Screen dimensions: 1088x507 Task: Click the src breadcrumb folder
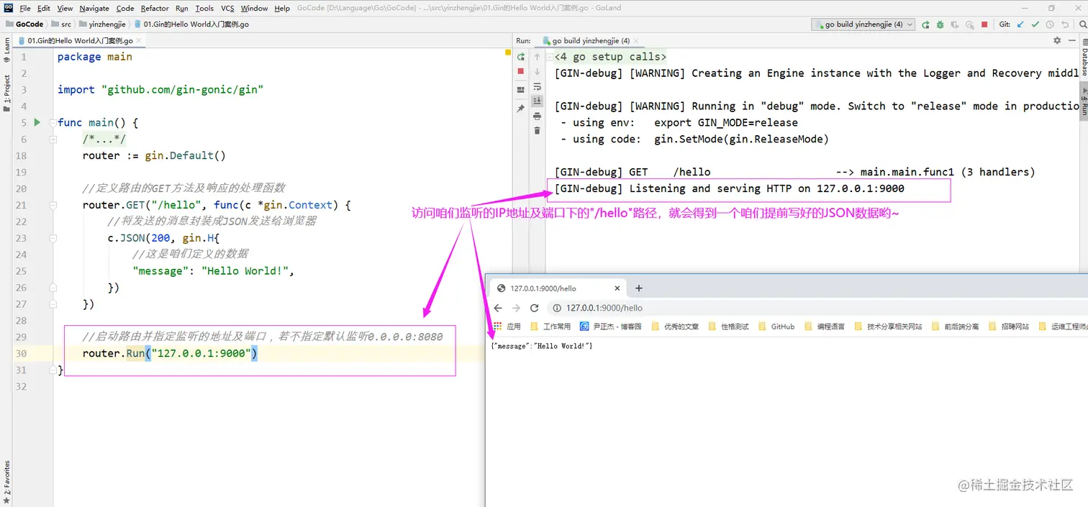(x=61, y=24)
